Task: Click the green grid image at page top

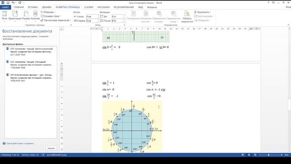Action: tap(135, 36)
